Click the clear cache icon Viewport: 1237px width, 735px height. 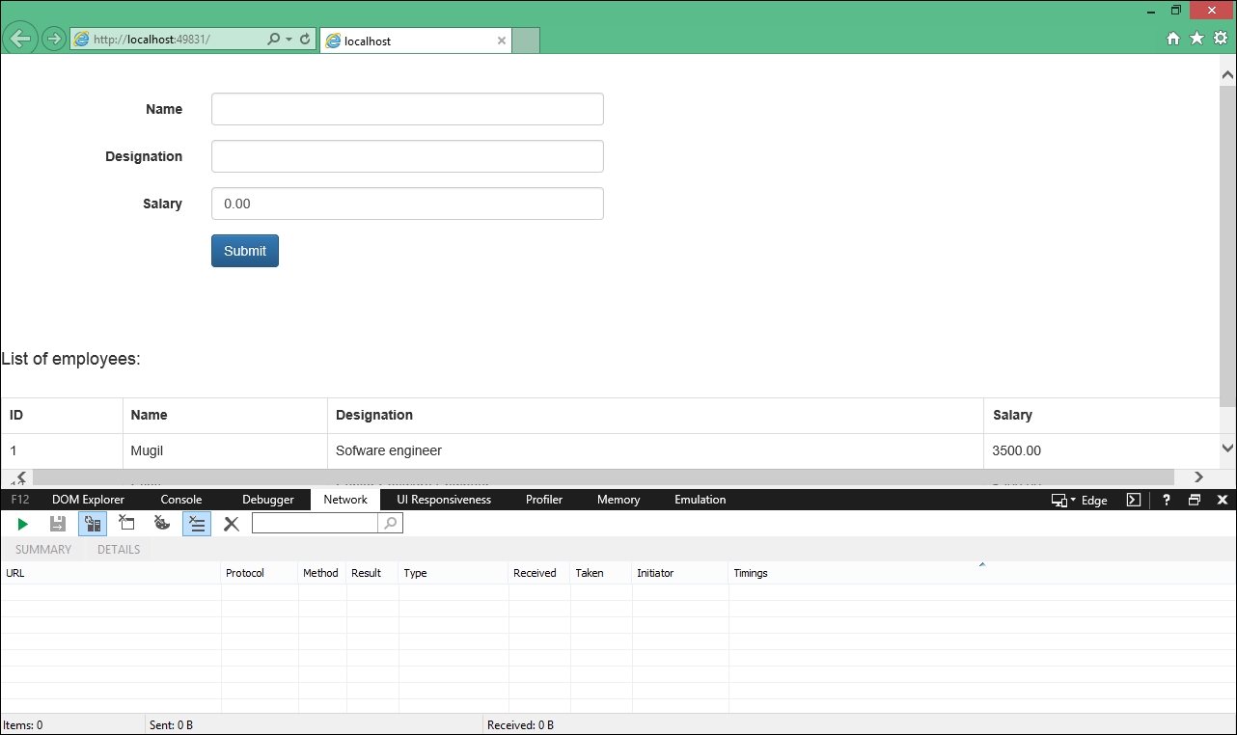pyautogui.click(x=127, y=523)
